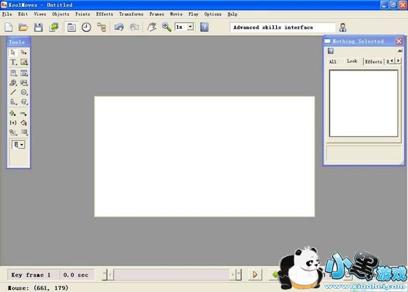Click the New document icon
This screenshot has width=408, height=292.
[x=9, y=27]
